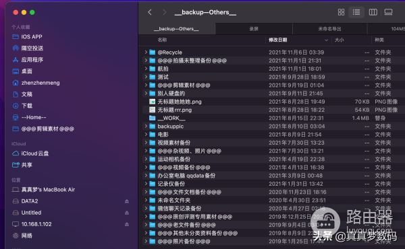Open 共享 shared folder in sidebar
This screenshot has height=249, width=405.
[26, 165]
